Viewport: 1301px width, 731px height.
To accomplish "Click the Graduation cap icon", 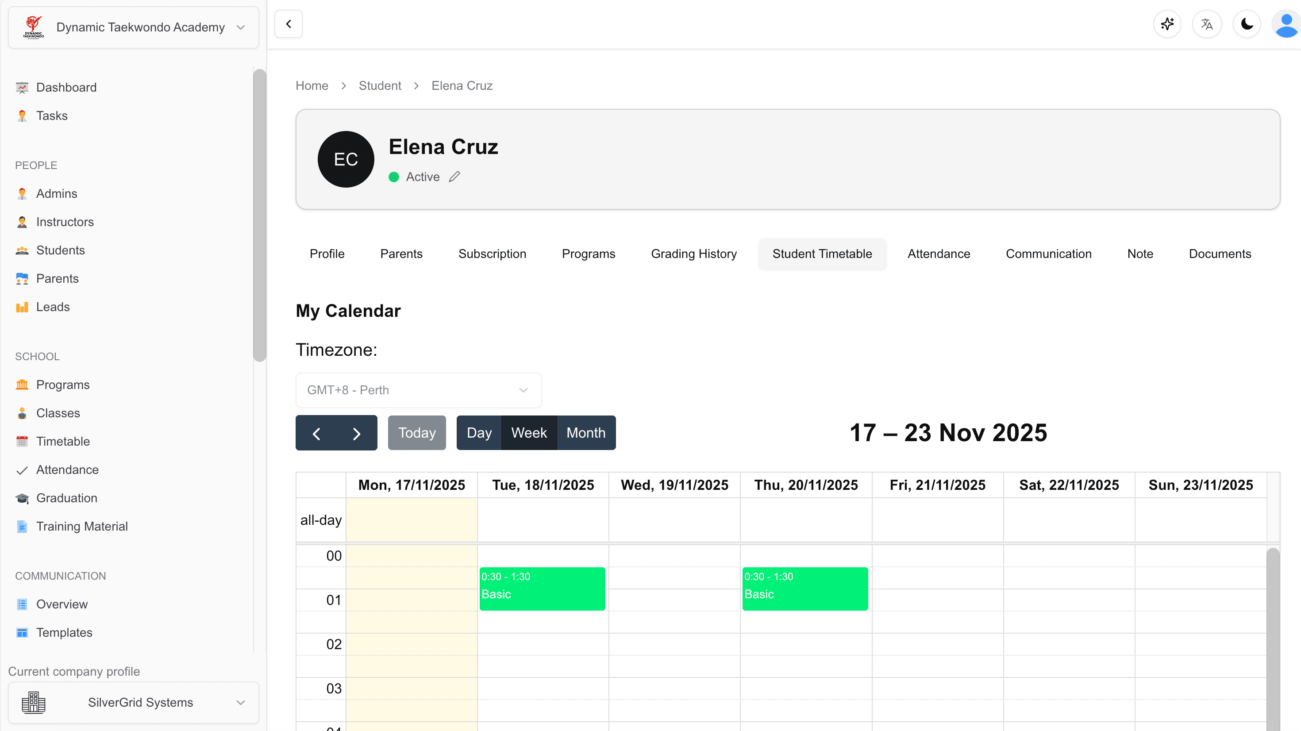I will click(22, 499).
